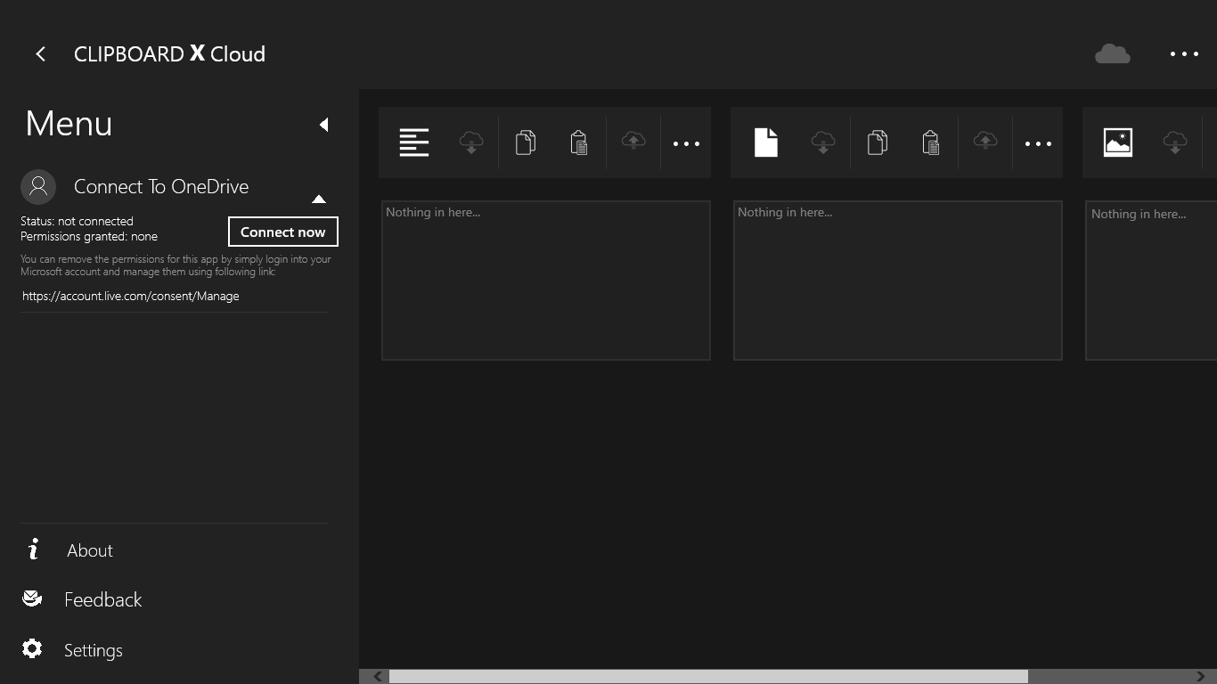Click the text clipboard type icon
The width and height of the screenshot is (1217, 684).
(x=414, y=142)
